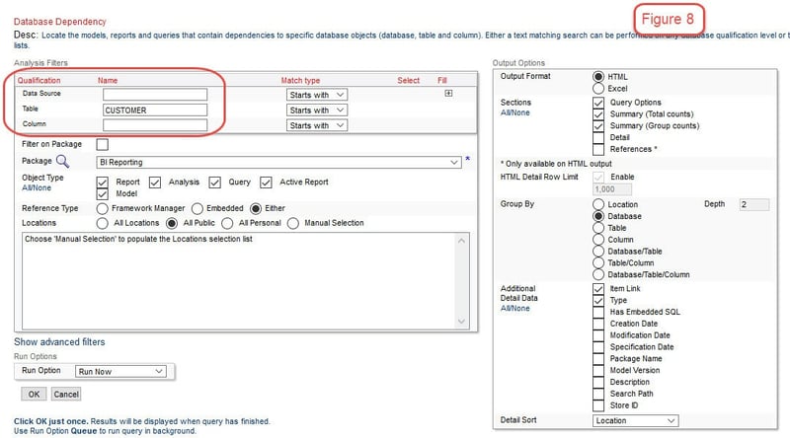Enable the Detail section checkbox

pos(598,137)
